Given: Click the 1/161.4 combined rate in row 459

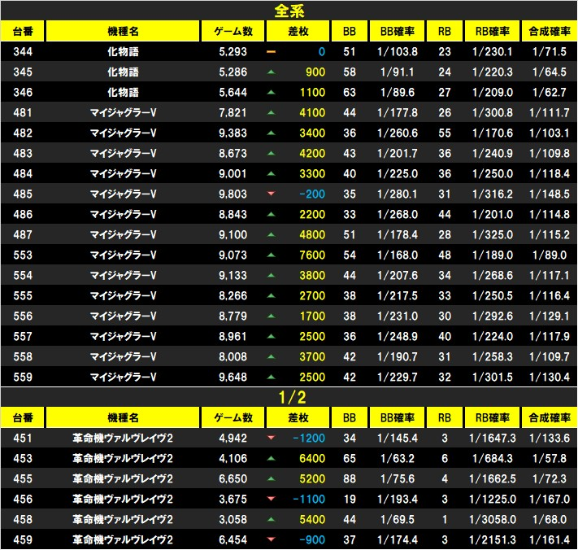Looking at the screenshot, I should [x=550, y=539].
